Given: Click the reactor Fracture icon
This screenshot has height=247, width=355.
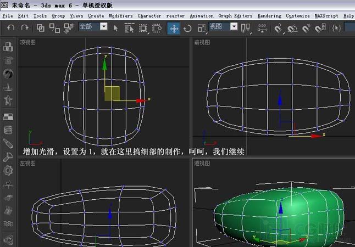Looking at the screenshot, I should 8,211.
